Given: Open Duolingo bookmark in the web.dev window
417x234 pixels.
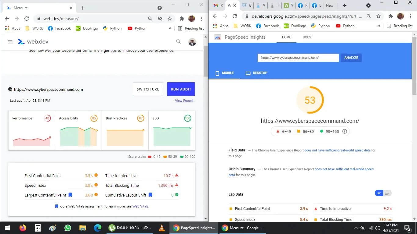Looking at the screenshot, I should point(87,28).
